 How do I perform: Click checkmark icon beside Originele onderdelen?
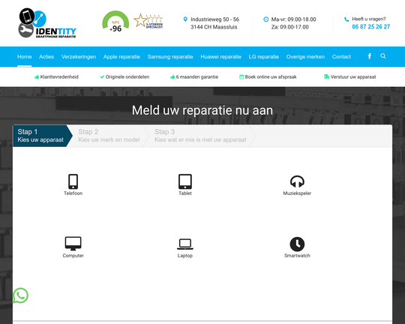click(x=102, y=76)
